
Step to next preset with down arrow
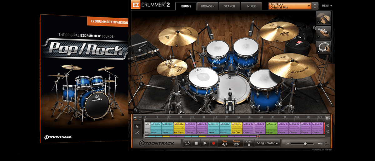[315, 7]
